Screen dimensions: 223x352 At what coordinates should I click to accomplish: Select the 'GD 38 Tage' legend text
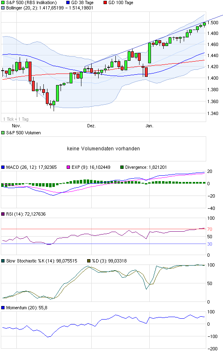pyautogui.click(x=82, y=3)
